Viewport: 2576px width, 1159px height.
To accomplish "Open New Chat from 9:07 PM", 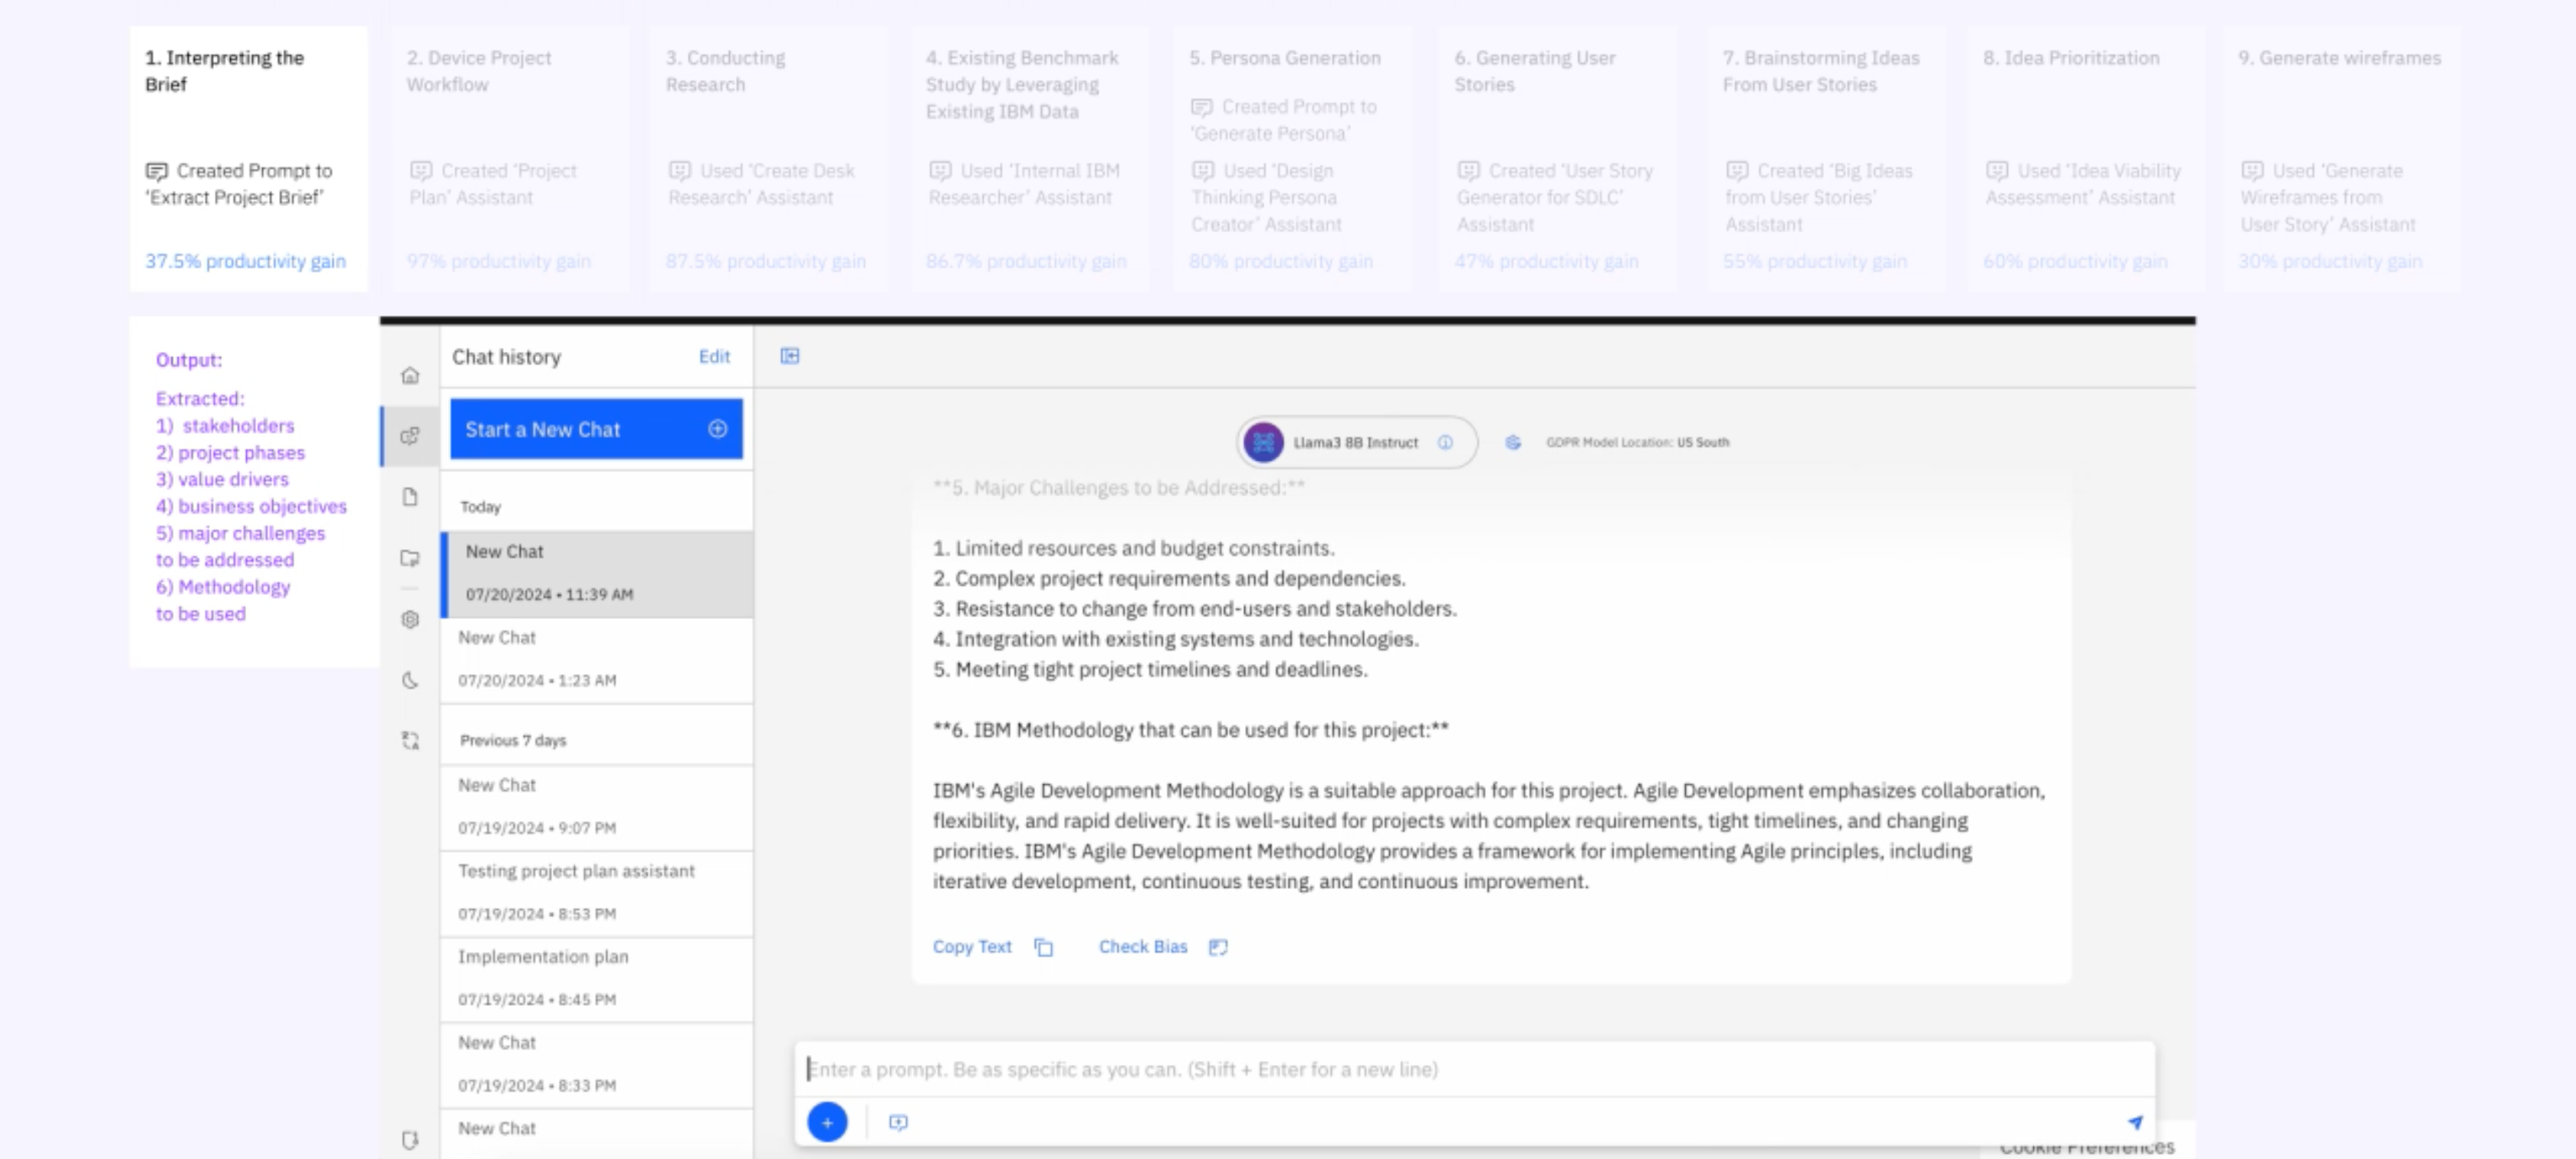I will click(x=597, y=807).
